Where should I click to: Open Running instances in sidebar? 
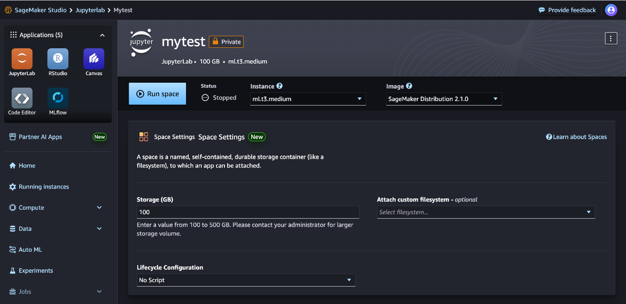point(44,186)
